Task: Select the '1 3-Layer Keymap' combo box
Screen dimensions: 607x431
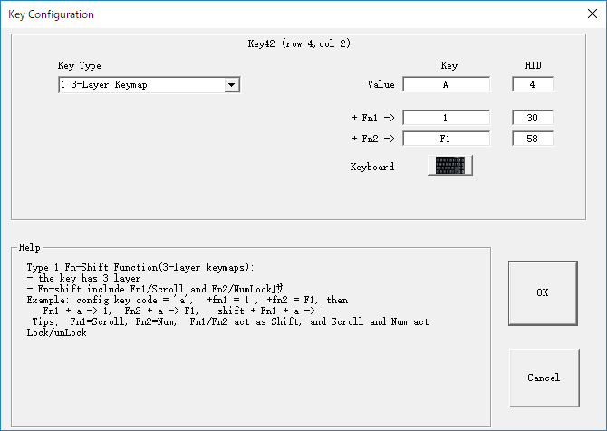Action: tap(149, 85)
